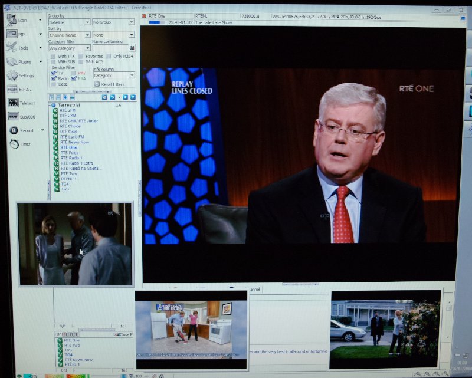The height and width of the screenshot is (378, 472).
Task: Open the Group by Satellite dropdown
Action: 69,22
